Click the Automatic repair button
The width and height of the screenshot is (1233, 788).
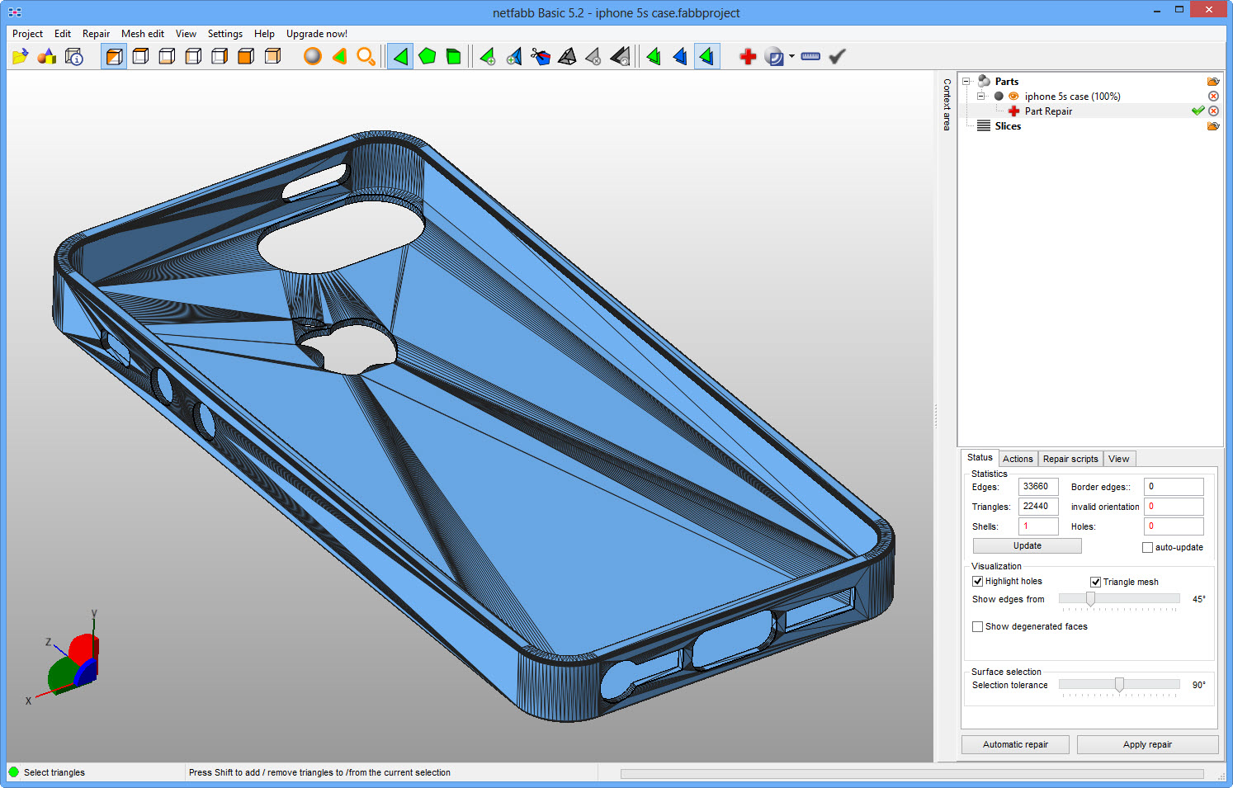[x=1015, y=744]
